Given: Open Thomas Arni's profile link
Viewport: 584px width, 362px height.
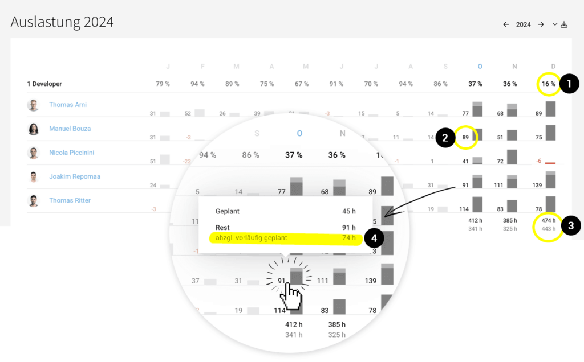Looking at the screenshot, I should click(x=68, y=105).
